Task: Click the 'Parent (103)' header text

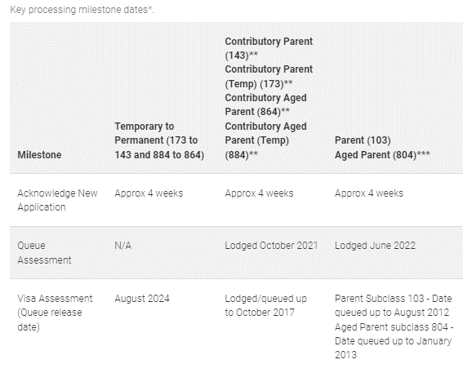Action: 363,140
